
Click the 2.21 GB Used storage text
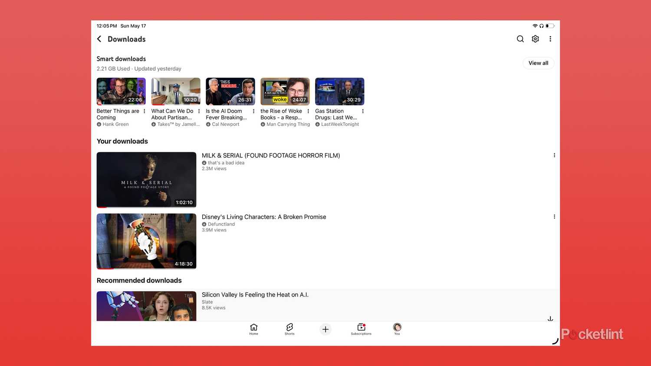[113, 69]
